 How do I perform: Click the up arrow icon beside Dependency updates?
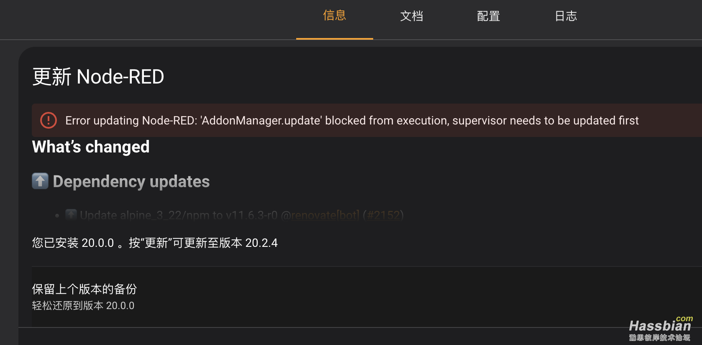[x=40, y=181]
